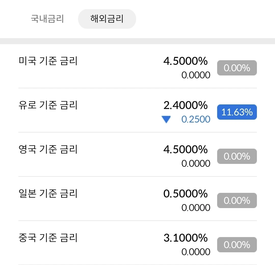Click the blue down-triangle icon for 유로
Screen dimensions: 275x265
coord(166,119)
